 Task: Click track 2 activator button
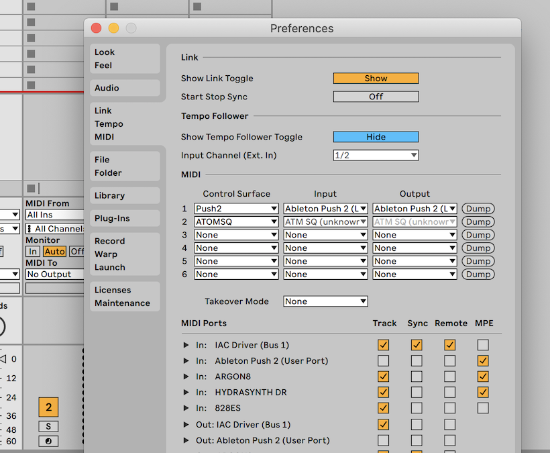[48, 407]
